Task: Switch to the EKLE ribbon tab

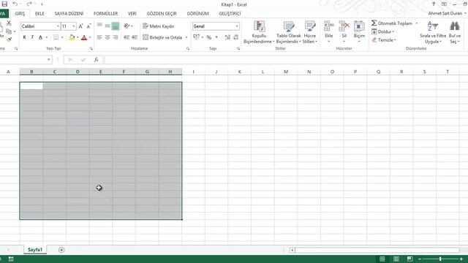Action: coord(39,13)
